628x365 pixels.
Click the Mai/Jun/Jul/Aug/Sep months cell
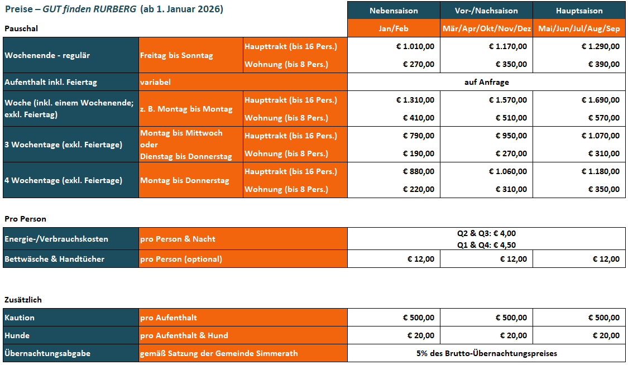579,28
